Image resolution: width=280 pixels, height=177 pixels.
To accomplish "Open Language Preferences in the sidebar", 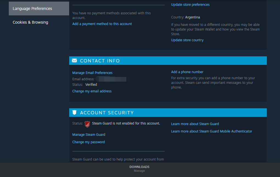I will pyautogui.click(x=39, y=9).
